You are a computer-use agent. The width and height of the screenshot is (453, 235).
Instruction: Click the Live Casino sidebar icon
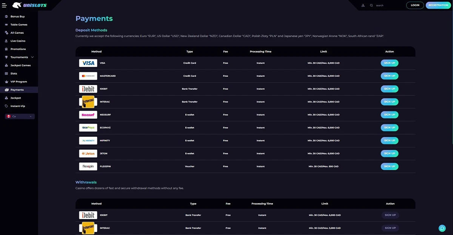(x=6, y=41)
